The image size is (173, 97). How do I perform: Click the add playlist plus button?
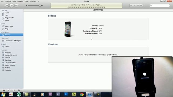click(4, 91)
